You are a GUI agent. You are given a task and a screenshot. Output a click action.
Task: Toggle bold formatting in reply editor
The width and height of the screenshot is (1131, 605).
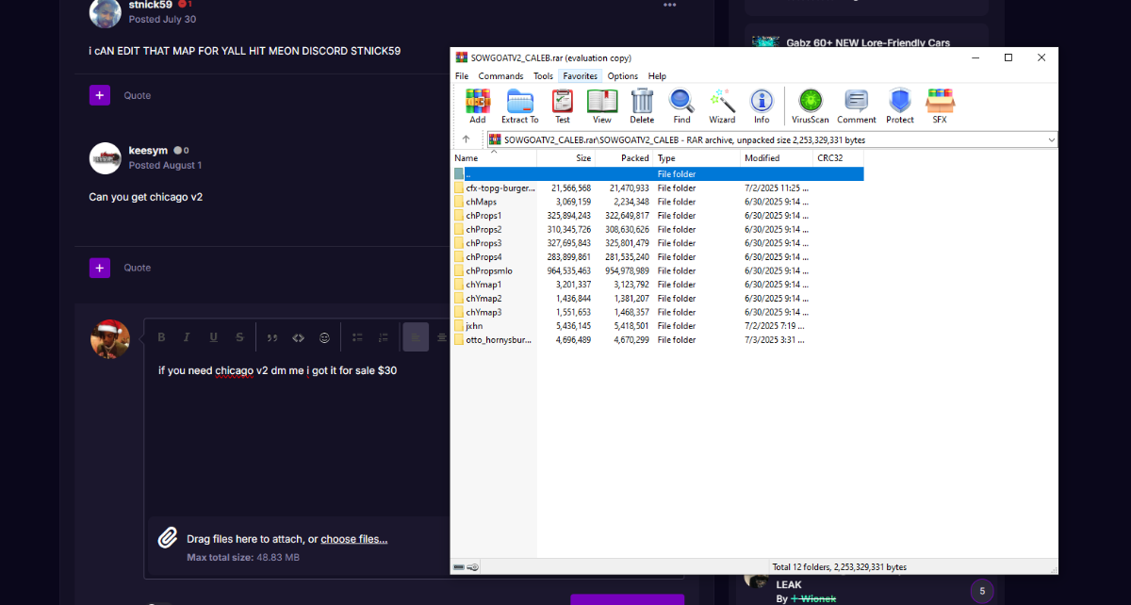click(x=161, y=337)
